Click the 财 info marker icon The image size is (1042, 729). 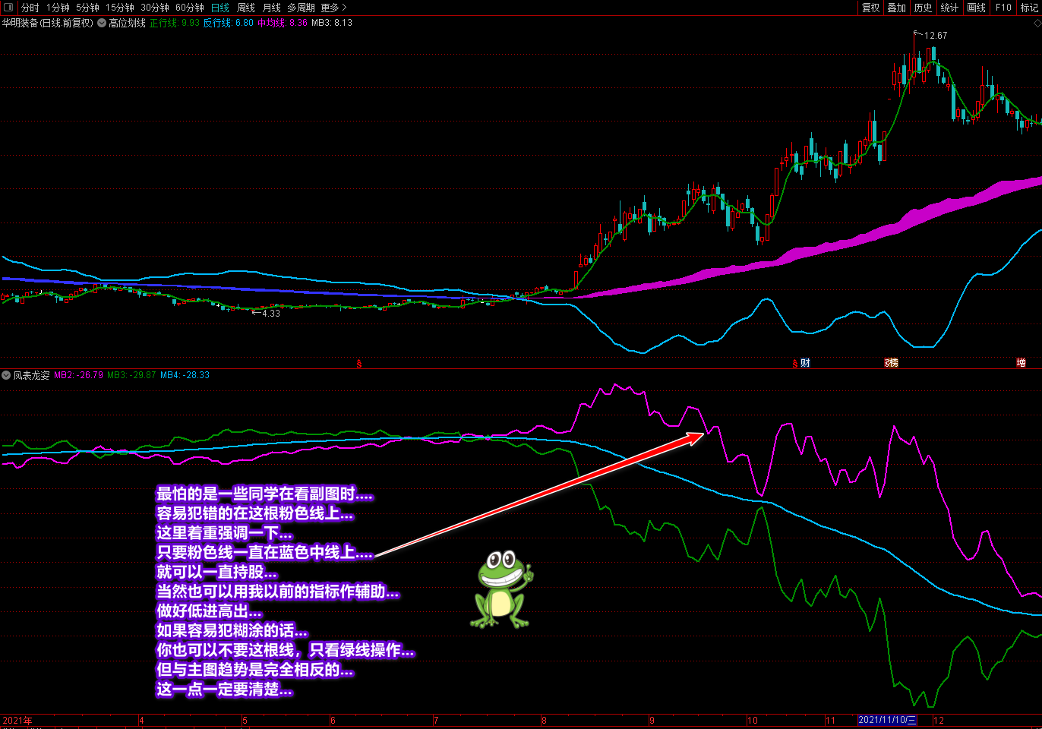point(805,363)
